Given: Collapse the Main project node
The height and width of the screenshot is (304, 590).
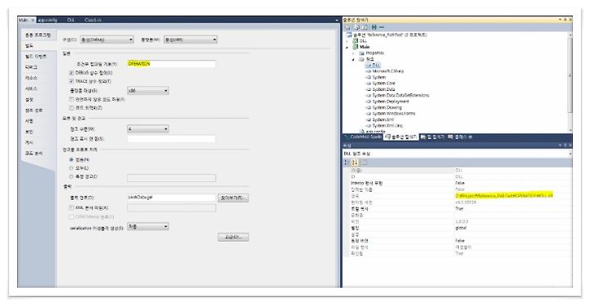Looking at the screenshot, I should pyautogui.click(x=347, y=47).
